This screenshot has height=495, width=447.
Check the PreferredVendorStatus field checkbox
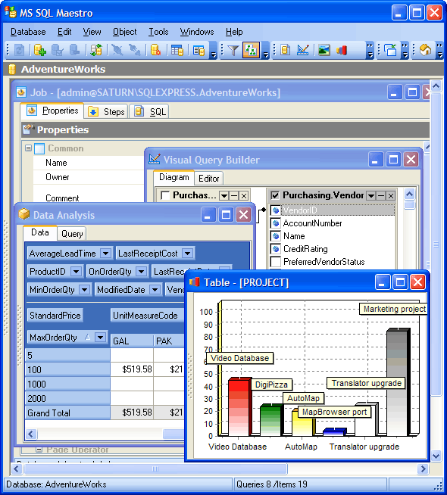(276, 262)
